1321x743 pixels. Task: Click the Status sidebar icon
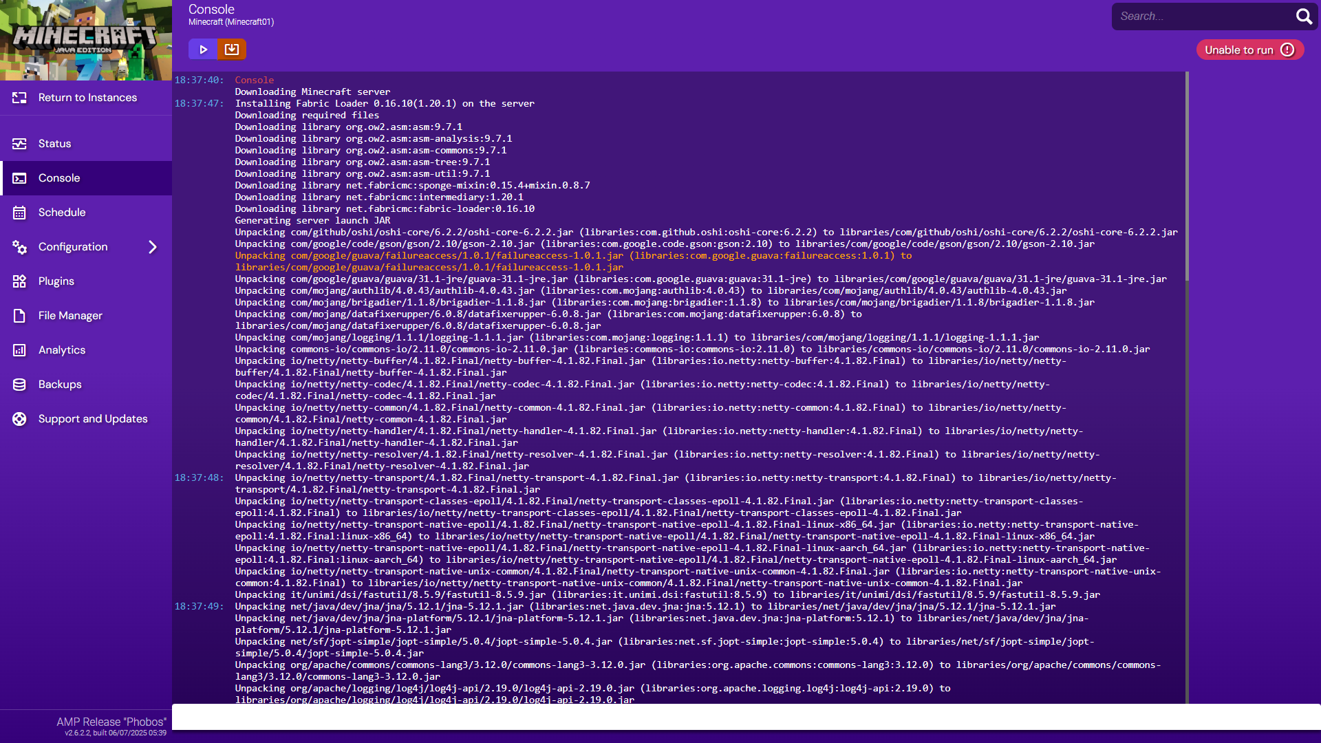click(19, 144)
